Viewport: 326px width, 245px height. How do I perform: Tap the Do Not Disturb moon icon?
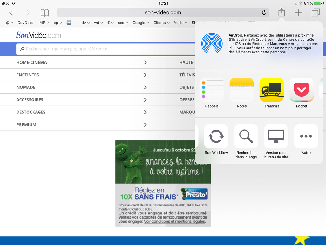296,3
